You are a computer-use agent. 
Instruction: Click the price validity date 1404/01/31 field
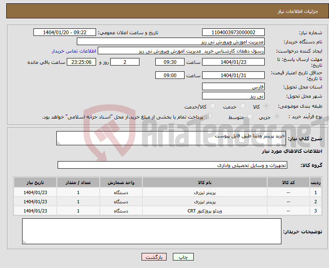pos(233,75)
